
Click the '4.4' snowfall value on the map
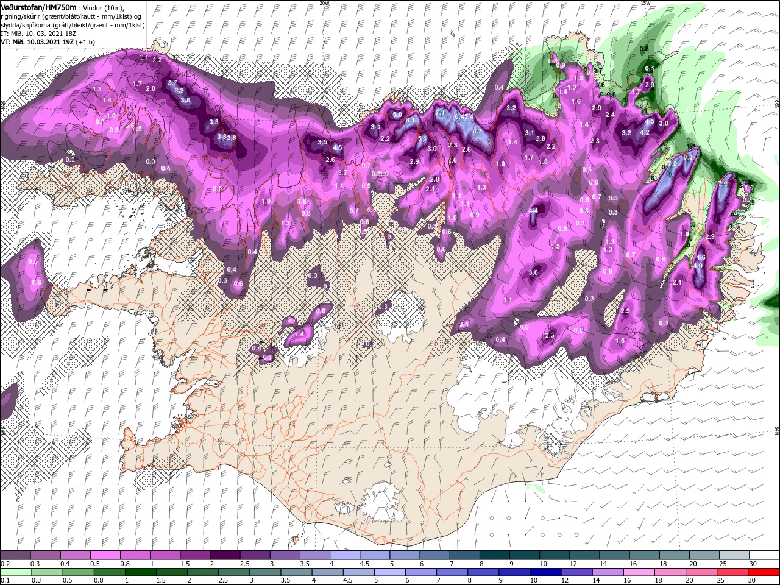[x=534, y=211]
